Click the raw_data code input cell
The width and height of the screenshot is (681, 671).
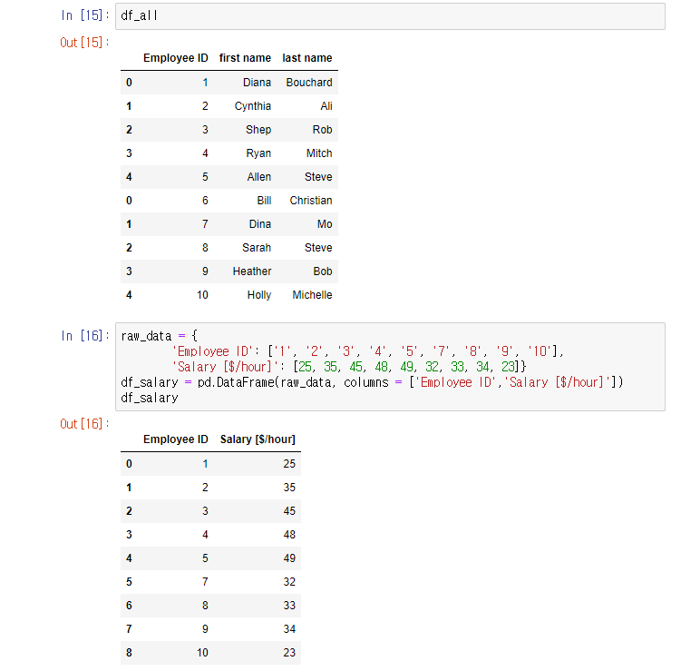coord(390,367)
